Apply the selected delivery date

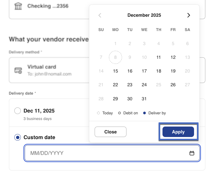point(178,132)
